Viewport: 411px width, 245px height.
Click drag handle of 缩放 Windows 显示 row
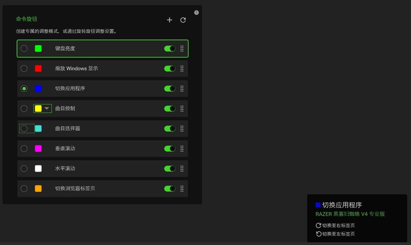182,69
